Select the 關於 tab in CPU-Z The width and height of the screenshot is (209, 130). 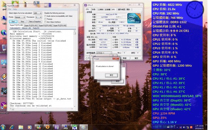[x=128, y=9]
